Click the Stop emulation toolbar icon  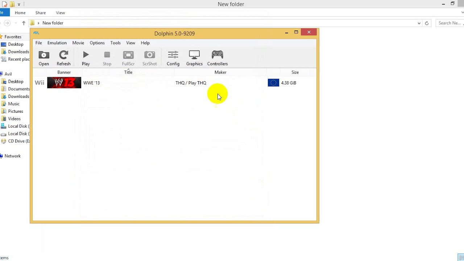tap(107, 58)
